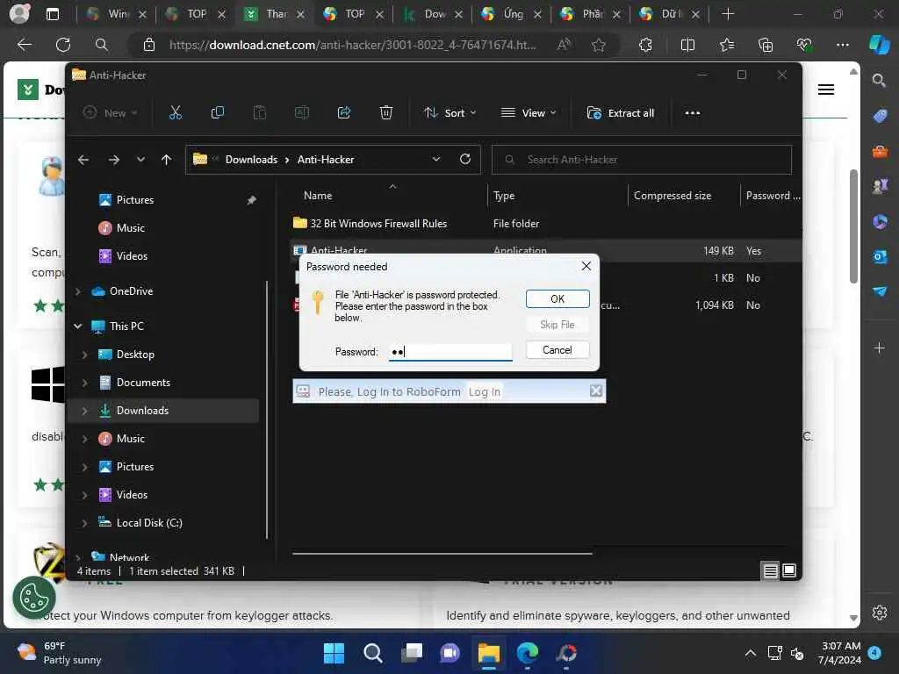This screenshot has height=674, width=899.
Task: Expand Desktop tree node
Action: [85, 355]
